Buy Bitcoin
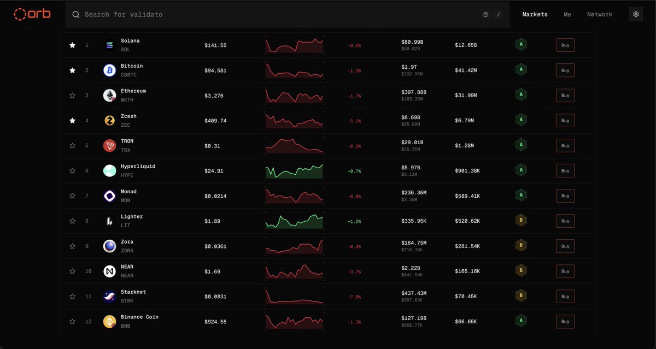The height and width of the screenshot is (349, 656). [x=565, y=70]
